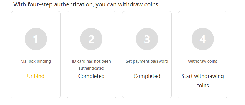Click the step 3 circle badge

[147, 39]
